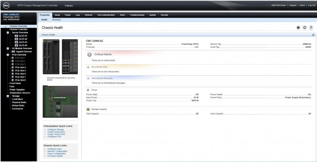Switch to the Power tab
Viewport: 317px width, 162px height.
(x=68, y=15)
